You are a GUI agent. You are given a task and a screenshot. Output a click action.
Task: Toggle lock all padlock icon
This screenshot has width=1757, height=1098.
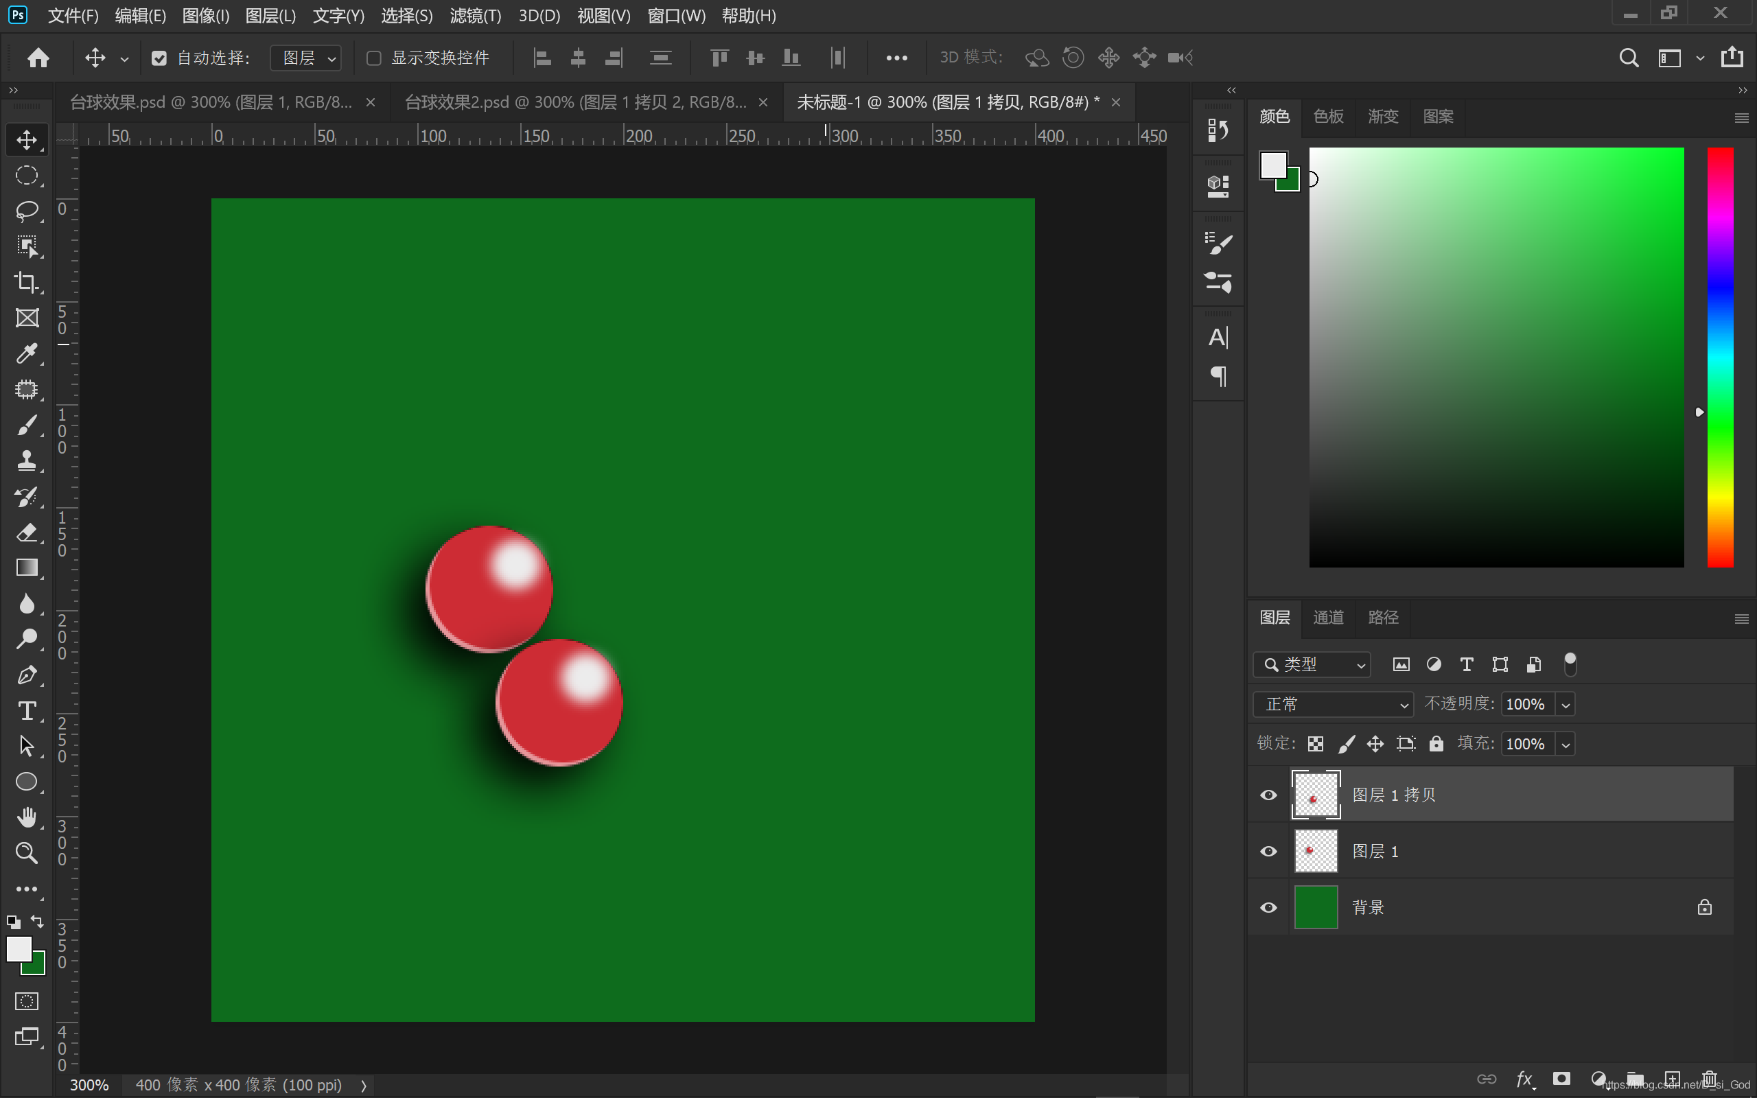1435,743
